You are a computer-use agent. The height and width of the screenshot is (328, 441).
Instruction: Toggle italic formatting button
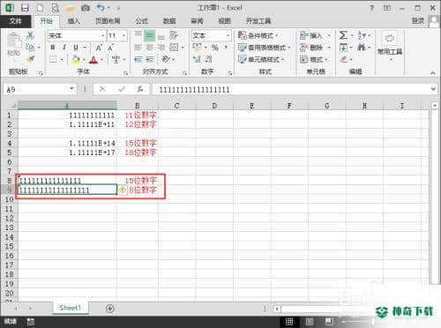[x=64, y=48]
